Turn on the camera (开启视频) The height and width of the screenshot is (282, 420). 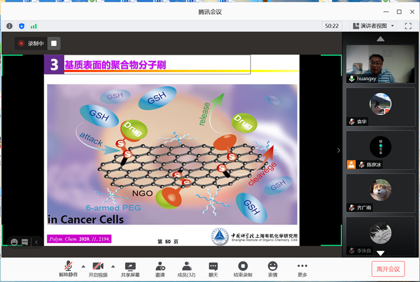point(98,269)
